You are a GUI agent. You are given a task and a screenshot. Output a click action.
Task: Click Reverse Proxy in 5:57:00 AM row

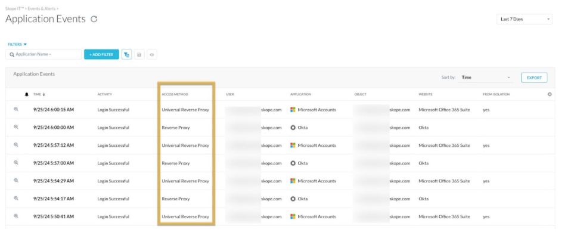[176, 163]
